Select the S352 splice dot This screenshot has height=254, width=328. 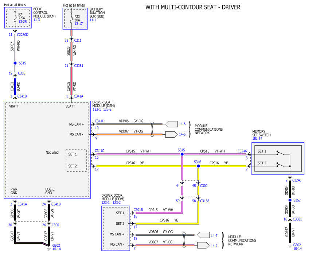pos(290,200)
